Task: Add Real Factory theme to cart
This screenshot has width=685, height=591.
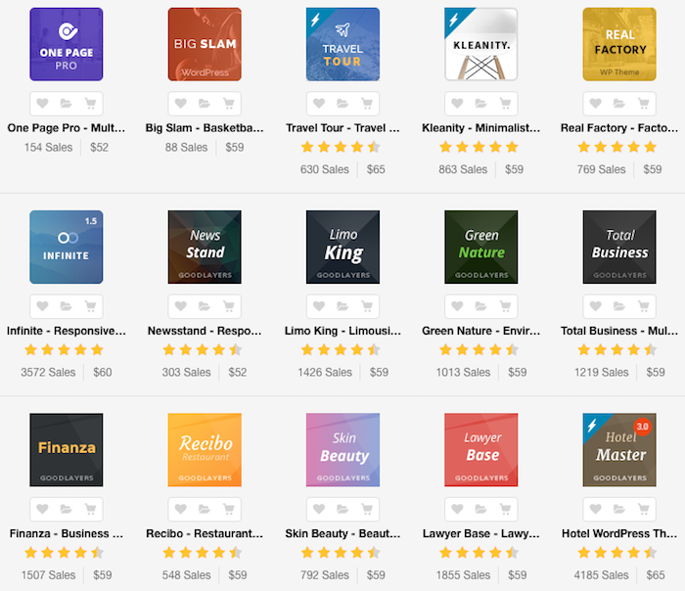Action: coord(643,104)
